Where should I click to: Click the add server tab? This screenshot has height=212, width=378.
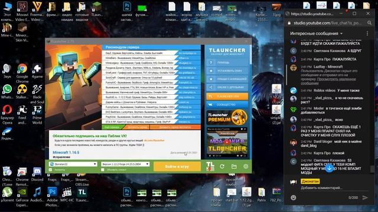137,127
